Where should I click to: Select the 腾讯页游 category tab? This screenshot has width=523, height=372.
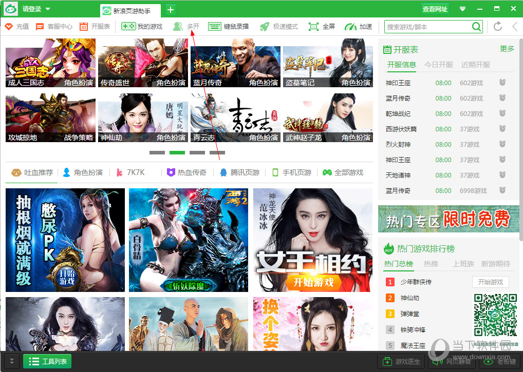click(245, 172)
